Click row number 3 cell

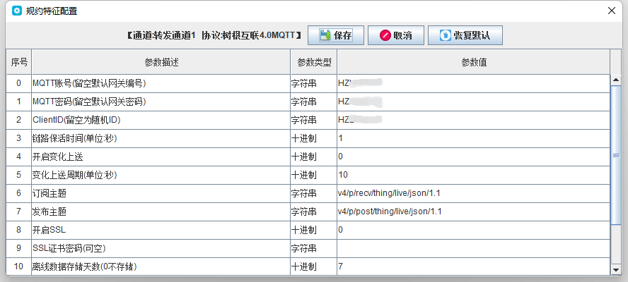pyautogui.click(x=19, y=139)
